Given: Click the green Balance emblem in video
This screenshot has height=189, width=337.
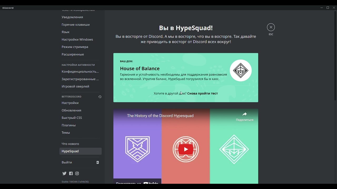Looking at the screenshot, I should click(x=234, y=149).
